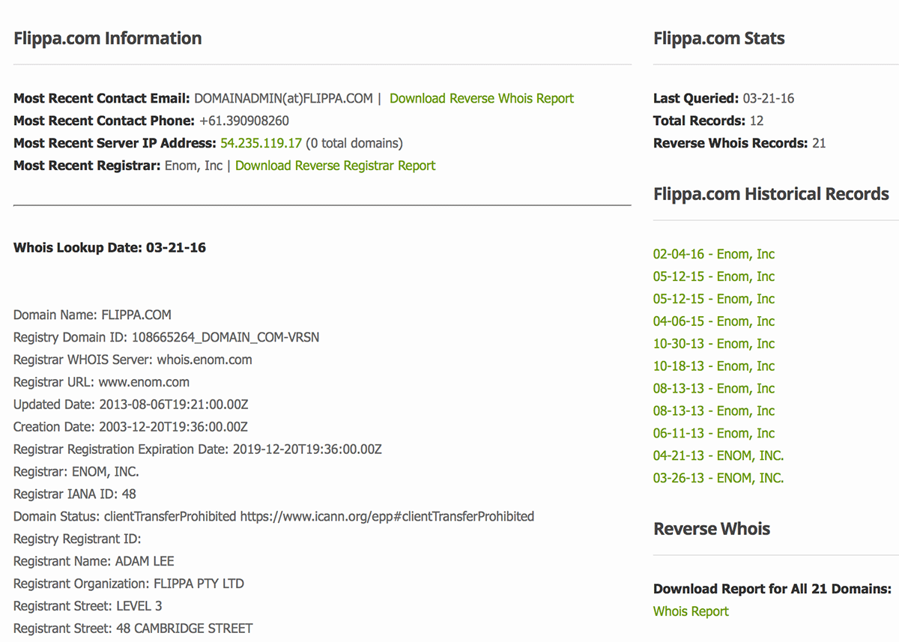The width and height of the screenshot is (899, 642).
Task: Select the Reverse Whois heading
Action: point(712,529)
